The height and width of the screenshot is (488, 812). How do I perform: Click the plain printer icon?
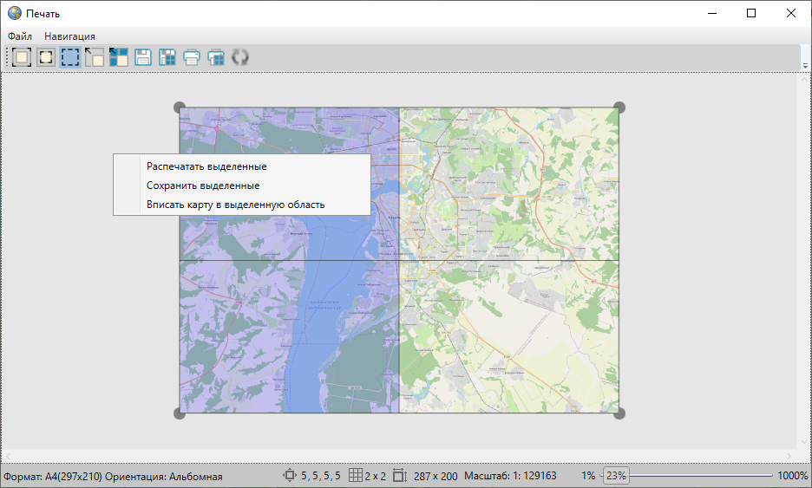coord(192,57)
